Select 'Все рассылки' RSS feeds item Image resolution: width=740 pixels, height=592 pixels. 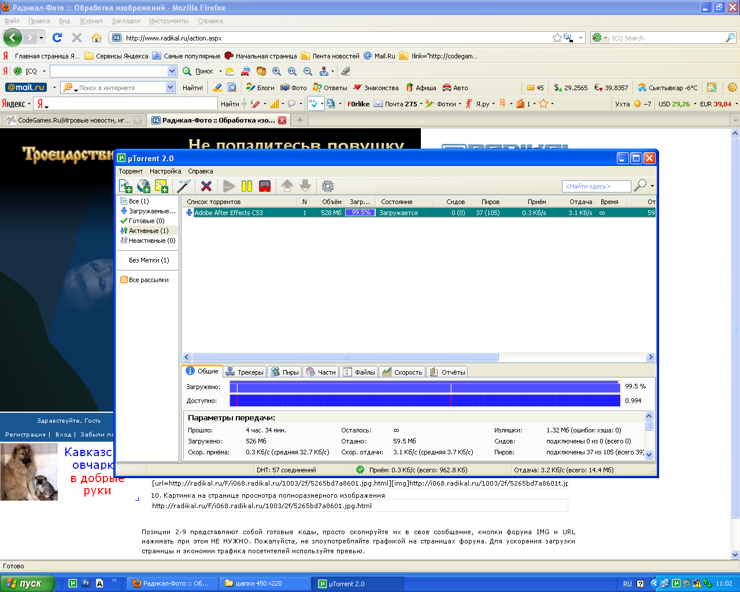145,280
